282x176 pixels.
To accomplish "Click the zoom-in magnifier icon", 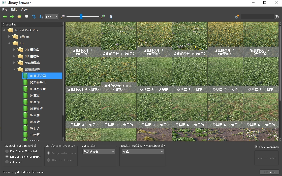I will click(103, 17).
